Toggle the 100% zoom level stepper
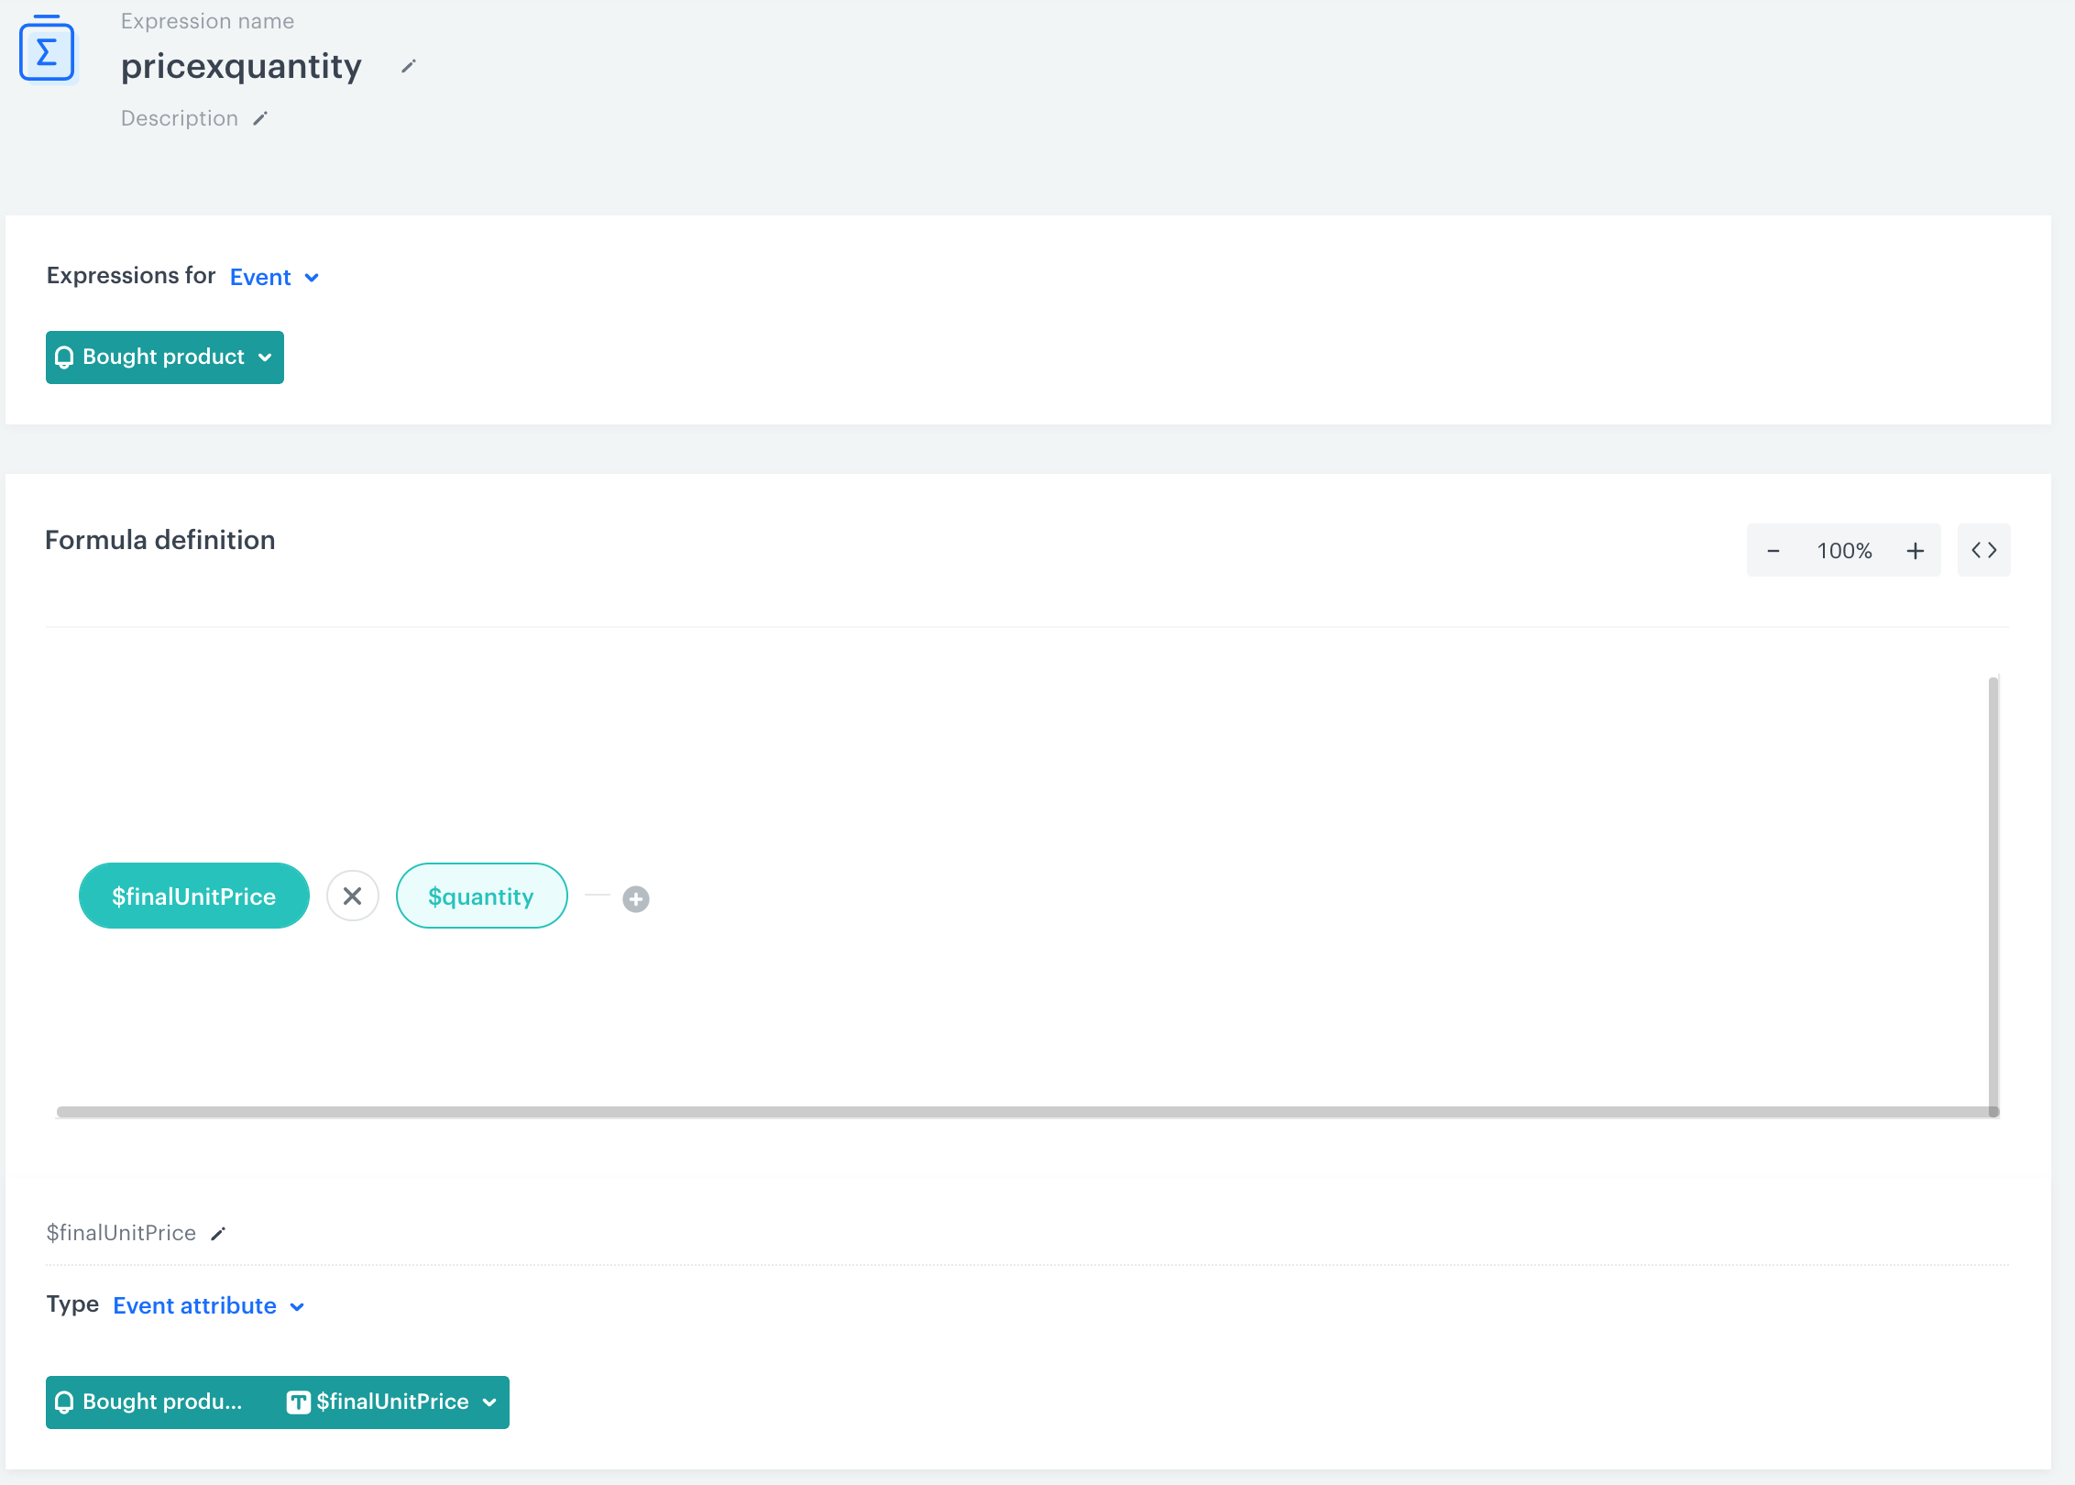 [1844, 550]
